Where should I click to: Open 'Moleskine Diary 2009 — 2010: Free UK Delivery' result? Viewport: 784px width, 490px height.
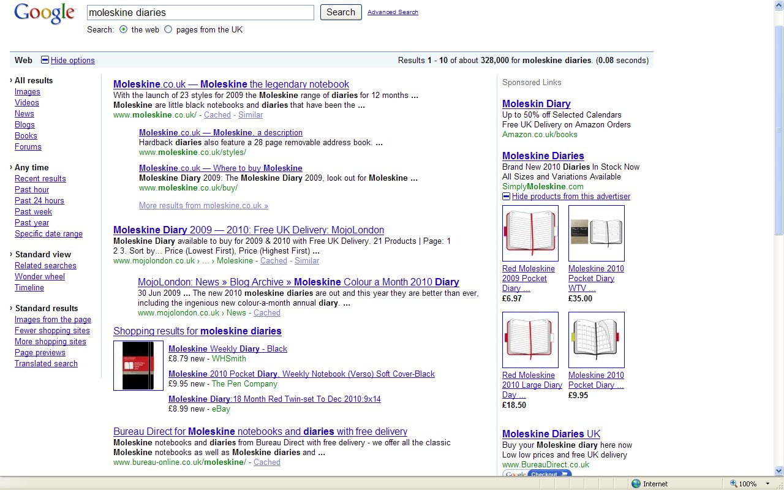(249, 230)
